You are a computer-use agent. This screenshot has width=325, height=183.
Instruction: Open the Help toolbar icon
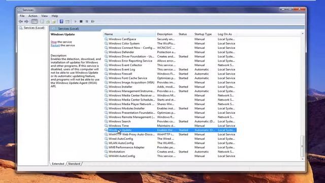tap(61, 21)
